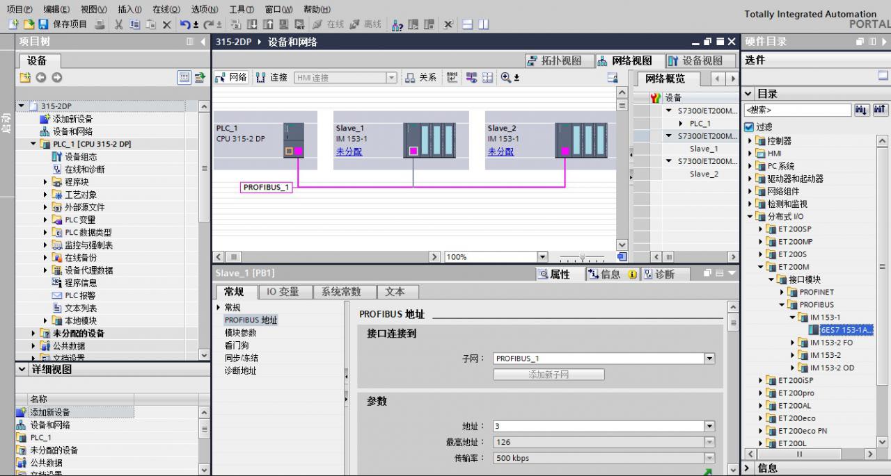The height and width of the screenshot is (476, 891).
Task: Click the catalog search input field
Action: [x=798, y=110]
